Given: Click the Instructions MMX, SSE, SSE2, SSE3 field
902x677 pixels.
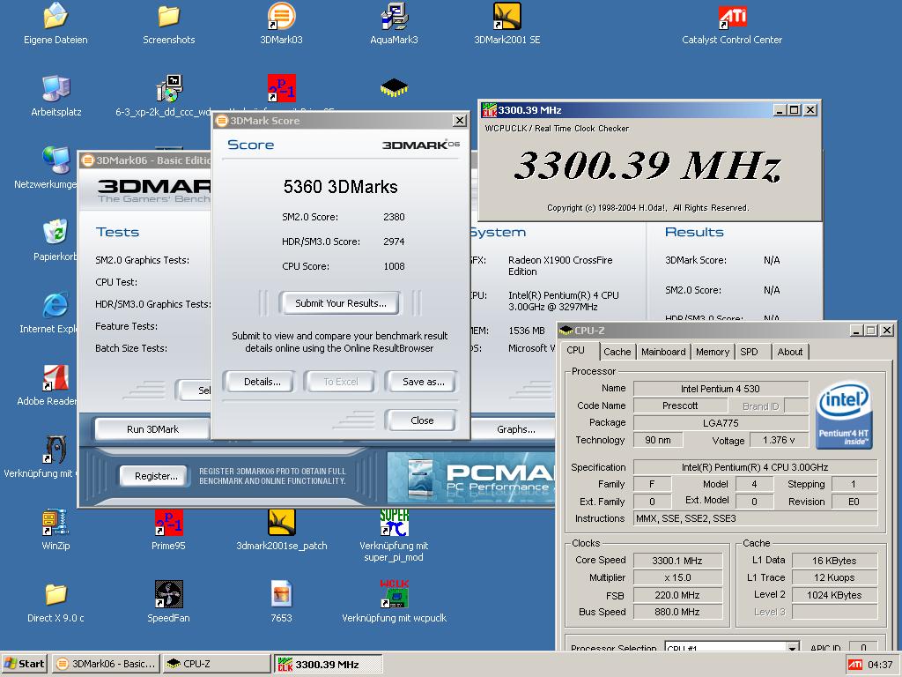Looking at the screenshot, I should tap(755, 518).
